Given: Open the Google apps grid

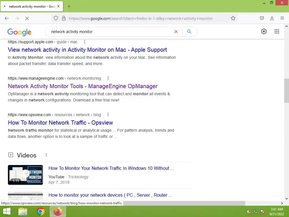Looking at the screenshot, I should pos(277,31).
